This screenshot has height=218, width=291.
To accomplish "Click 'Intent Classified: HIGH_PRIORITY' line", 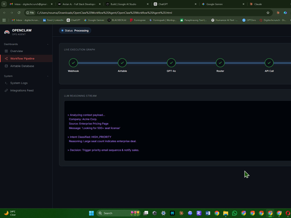I will [x=89, y=137].
